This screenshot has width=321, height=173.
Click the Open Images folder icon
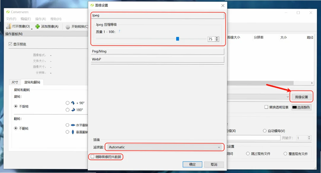(x=8, y=26)
